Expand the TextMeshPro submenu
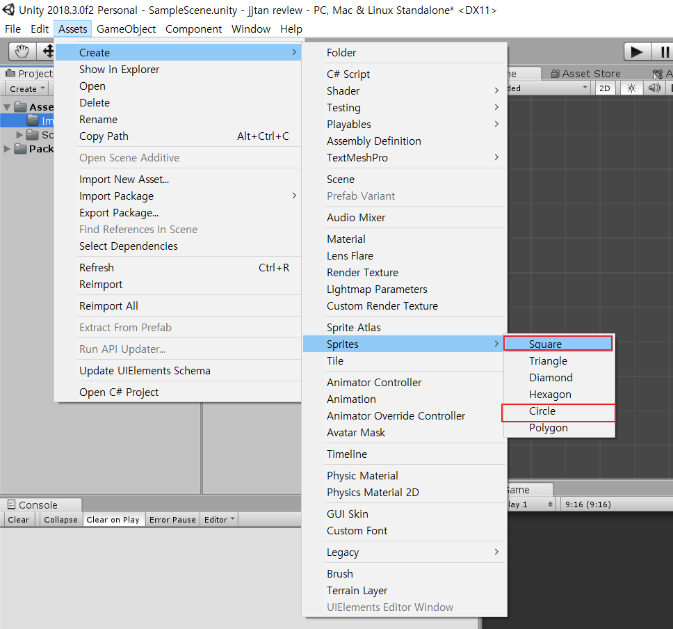 405,158
